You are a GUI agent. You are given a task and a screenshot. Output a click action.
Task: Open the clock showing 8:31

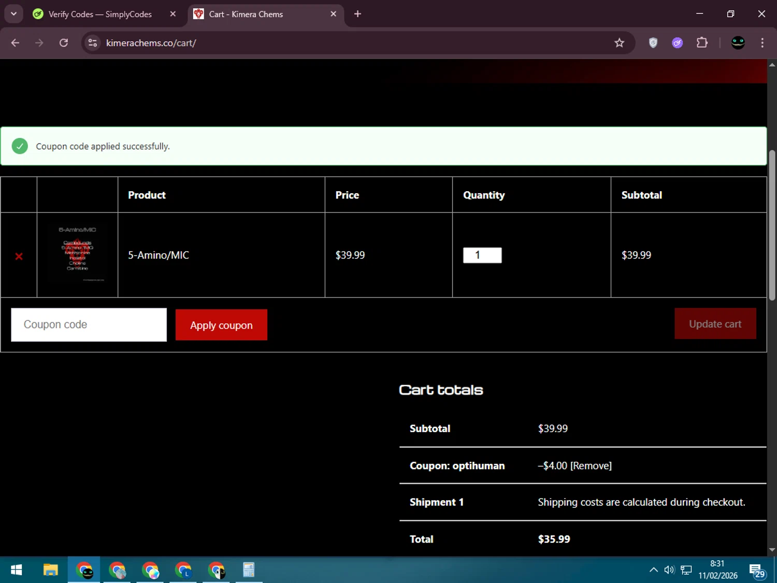(717, 570)
